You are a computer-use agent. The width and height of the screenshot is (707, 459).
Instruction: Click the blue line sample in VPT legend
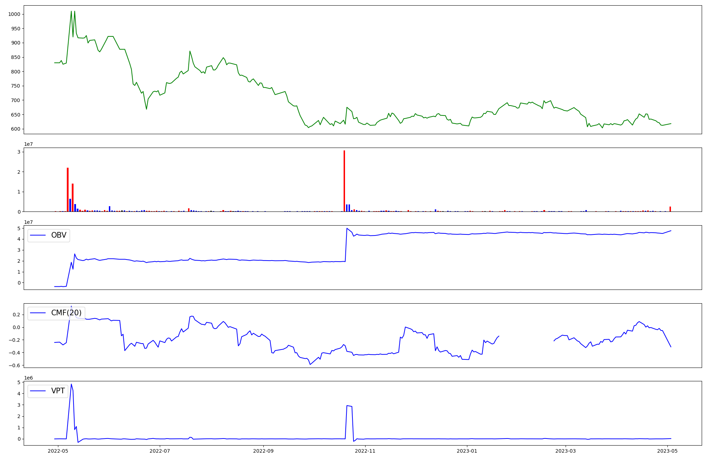pos(38,391)
